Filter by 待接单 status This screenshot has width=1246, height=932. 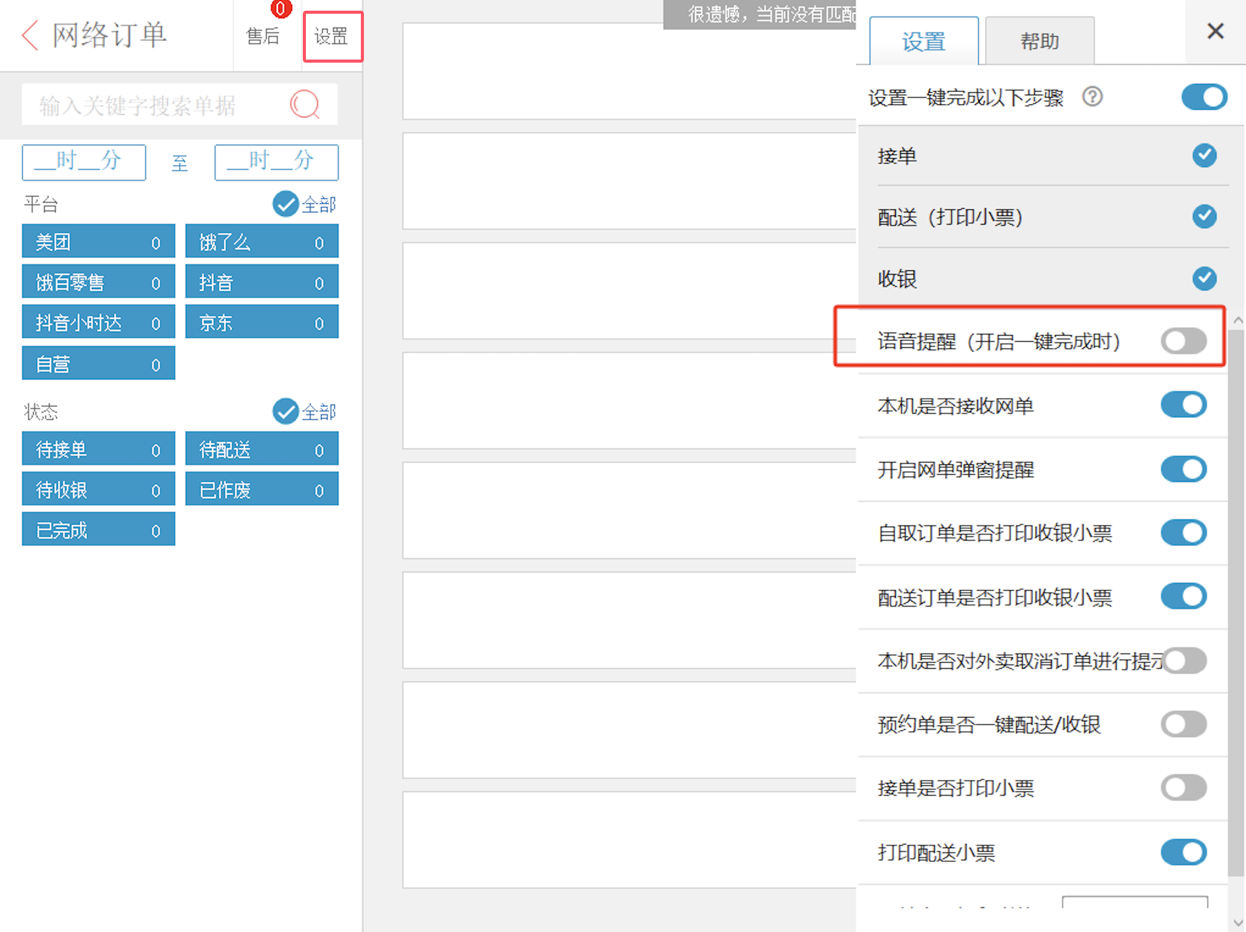[x=98, y=449]
